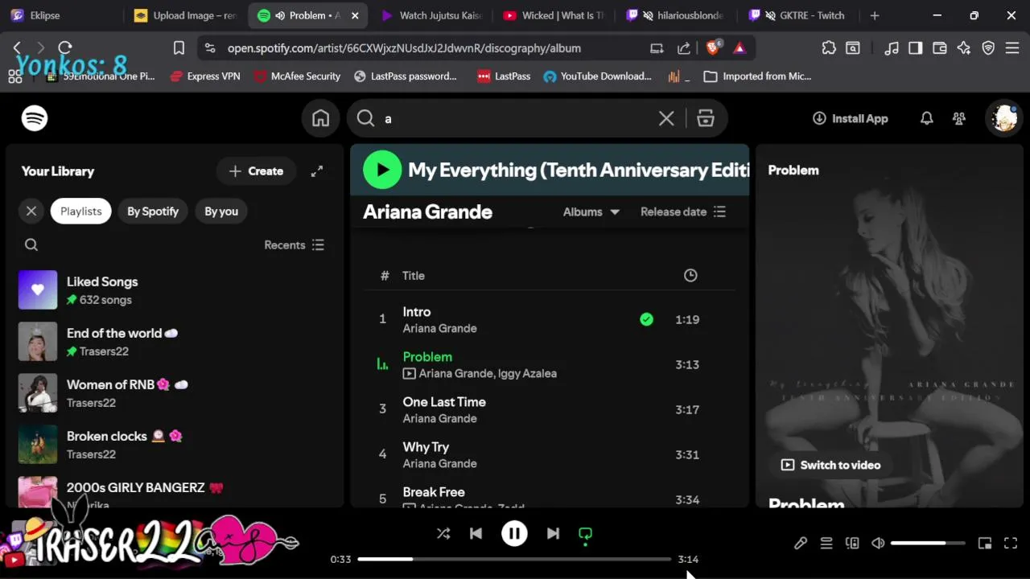This screenshot has width=1030, height=579.
Task: Click Create in Your Library
Action: 256,171
